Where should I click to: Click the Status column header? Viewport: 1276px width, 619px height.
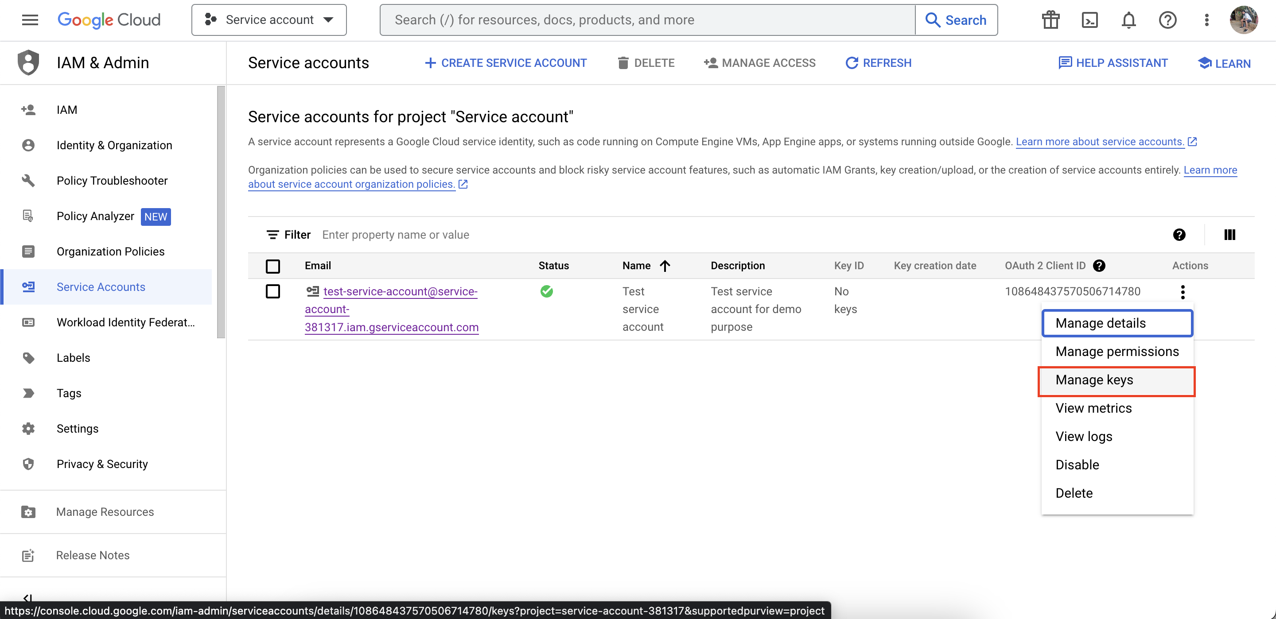(553, 265)
